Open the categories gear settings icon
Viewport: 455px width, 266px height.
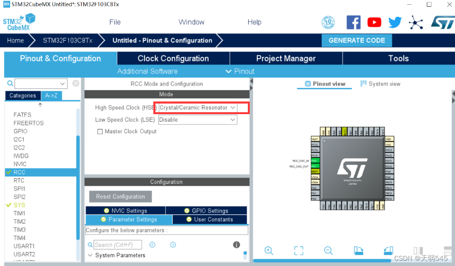(76, 84)
